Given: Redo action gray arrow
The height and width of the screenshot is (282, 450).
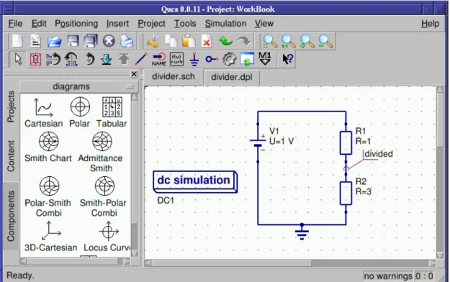Looking at the screenshot, I should [244, 41].
